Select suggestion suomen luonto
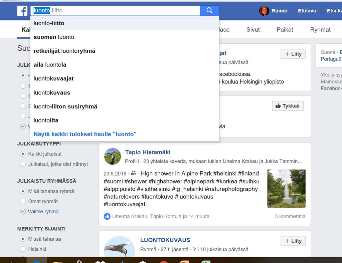This screenshot has width=342, height=263. click(x=125, y=37)
